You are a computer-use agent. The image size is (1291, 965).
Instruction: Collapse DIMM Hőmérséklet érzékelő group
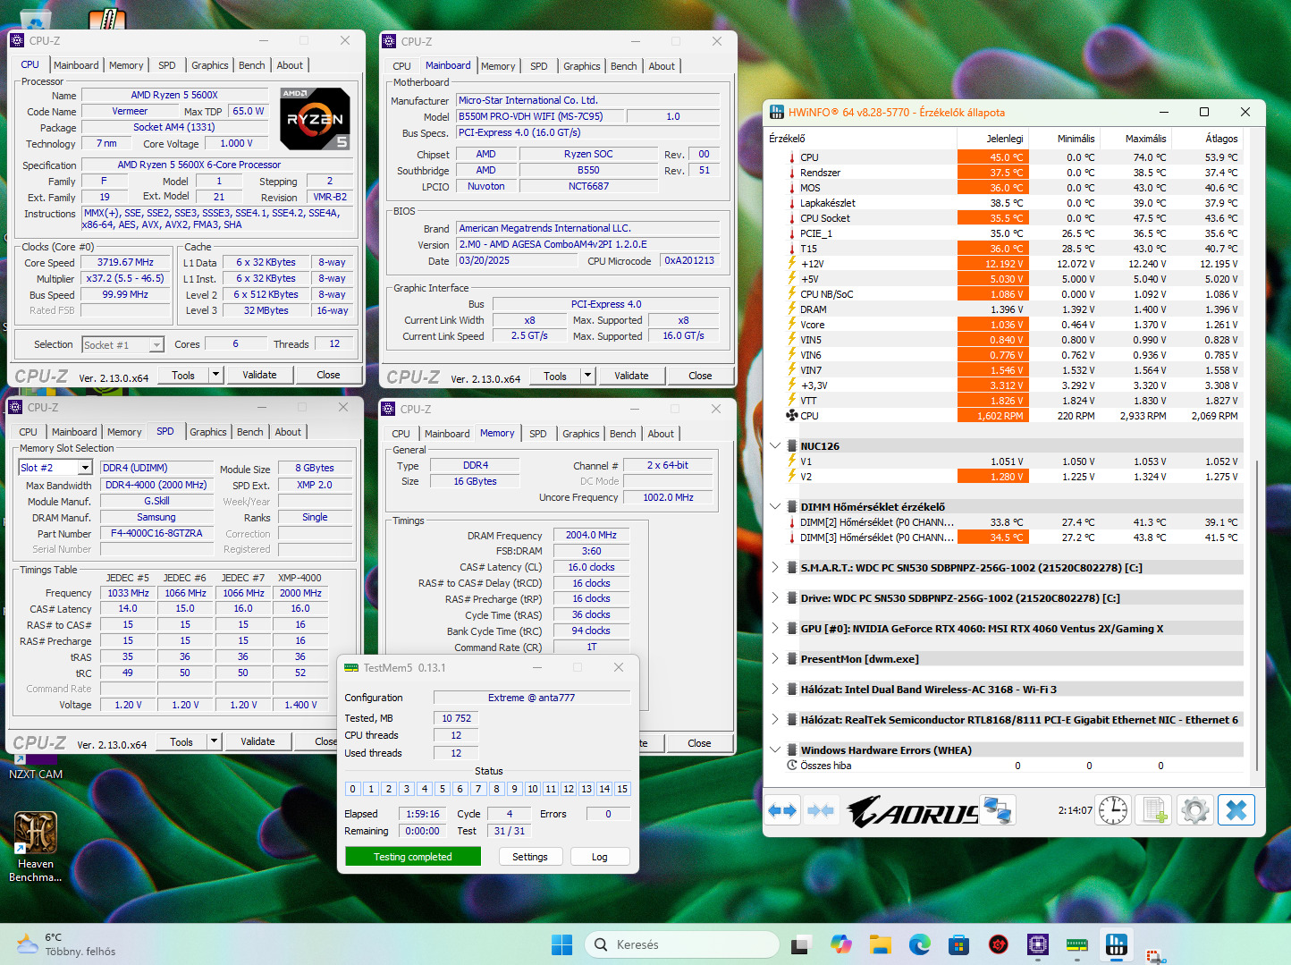pyautogui.click(x=775, y=506)
